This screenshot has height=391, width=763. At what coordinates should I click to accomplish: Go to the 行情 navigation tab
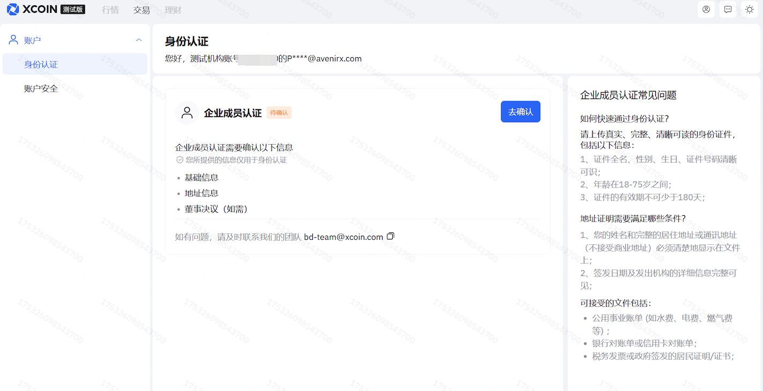pyautogui.click(x=110, y=10)
